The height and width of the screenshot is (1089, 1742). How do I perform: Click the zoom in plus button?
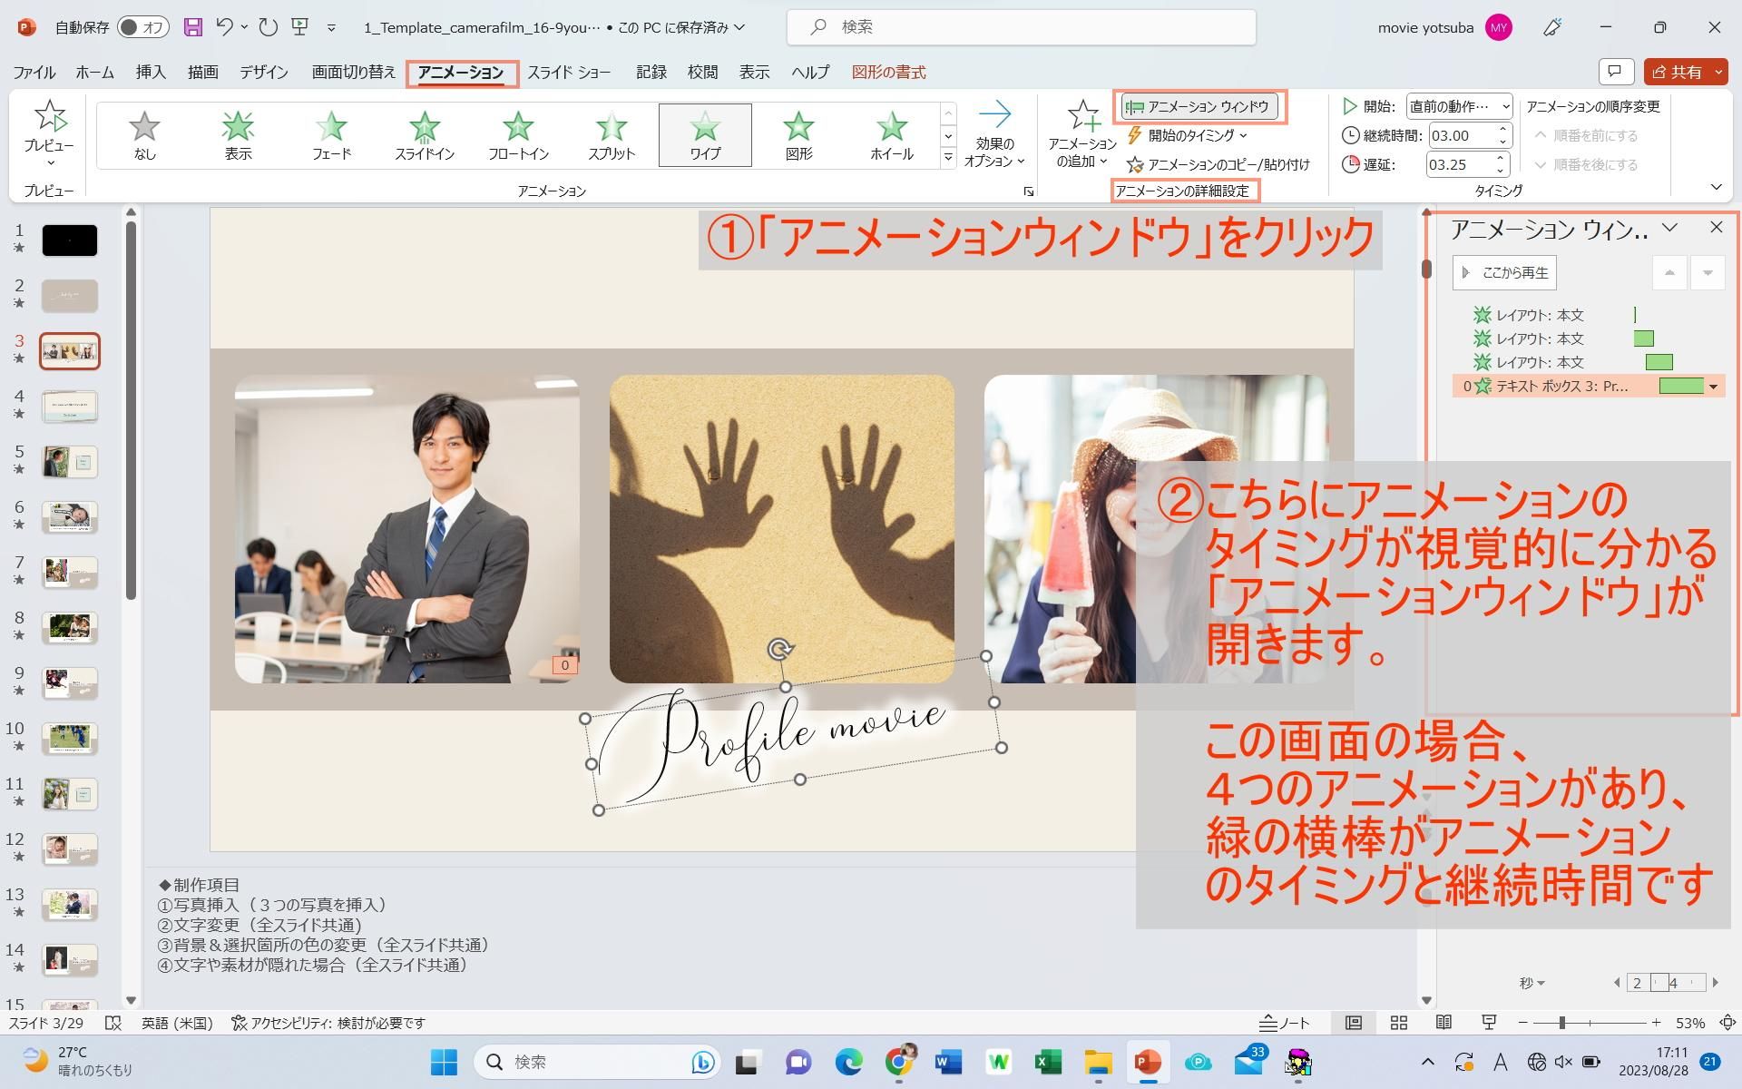click(1656, 1023)
